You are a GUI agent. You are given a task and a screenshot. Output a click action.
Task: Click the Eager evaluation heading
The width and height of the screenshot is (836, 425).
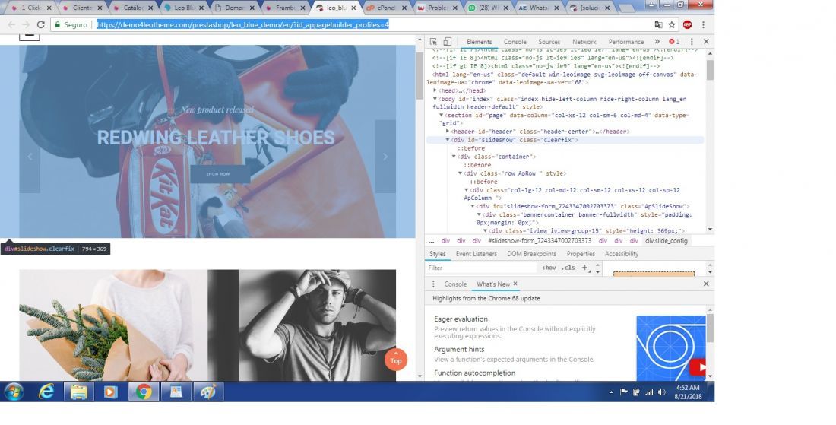pyautogui.click(x=461, y=319)
